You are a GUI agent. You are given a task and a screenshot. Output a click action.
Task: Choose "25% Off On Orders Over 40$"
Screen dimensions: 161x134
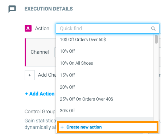pos(105,99)
